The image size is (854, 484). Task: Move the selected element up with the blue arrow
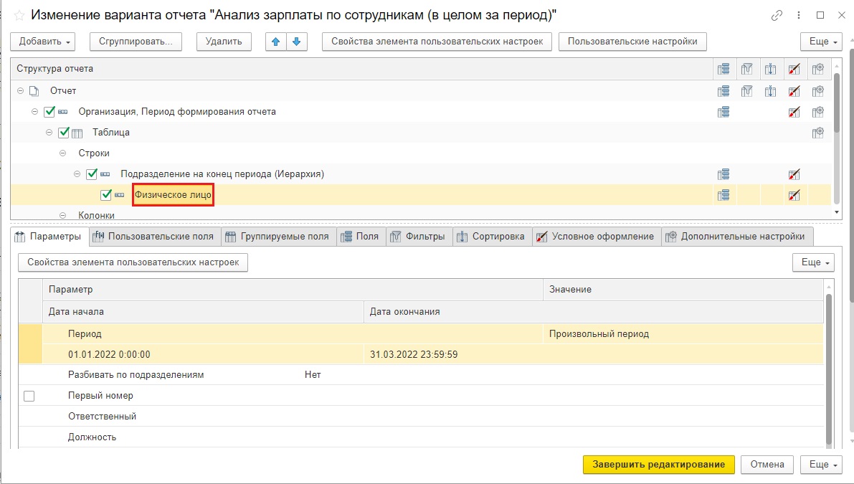tap(275, 42)
